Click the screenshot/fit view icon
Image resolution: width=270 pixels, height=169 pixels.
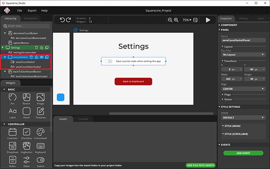pos(195,20)
